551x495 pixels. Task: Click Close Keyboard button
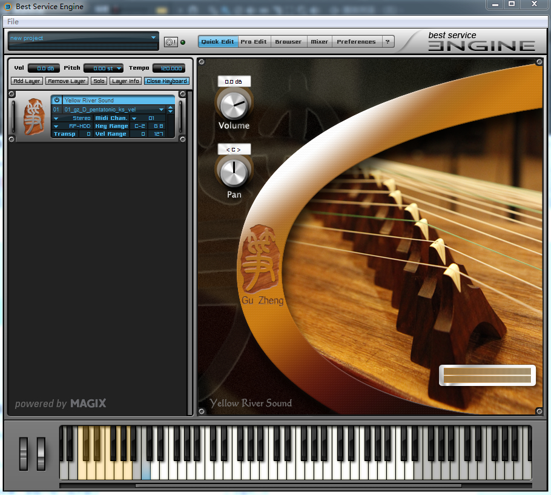point(167,81)
